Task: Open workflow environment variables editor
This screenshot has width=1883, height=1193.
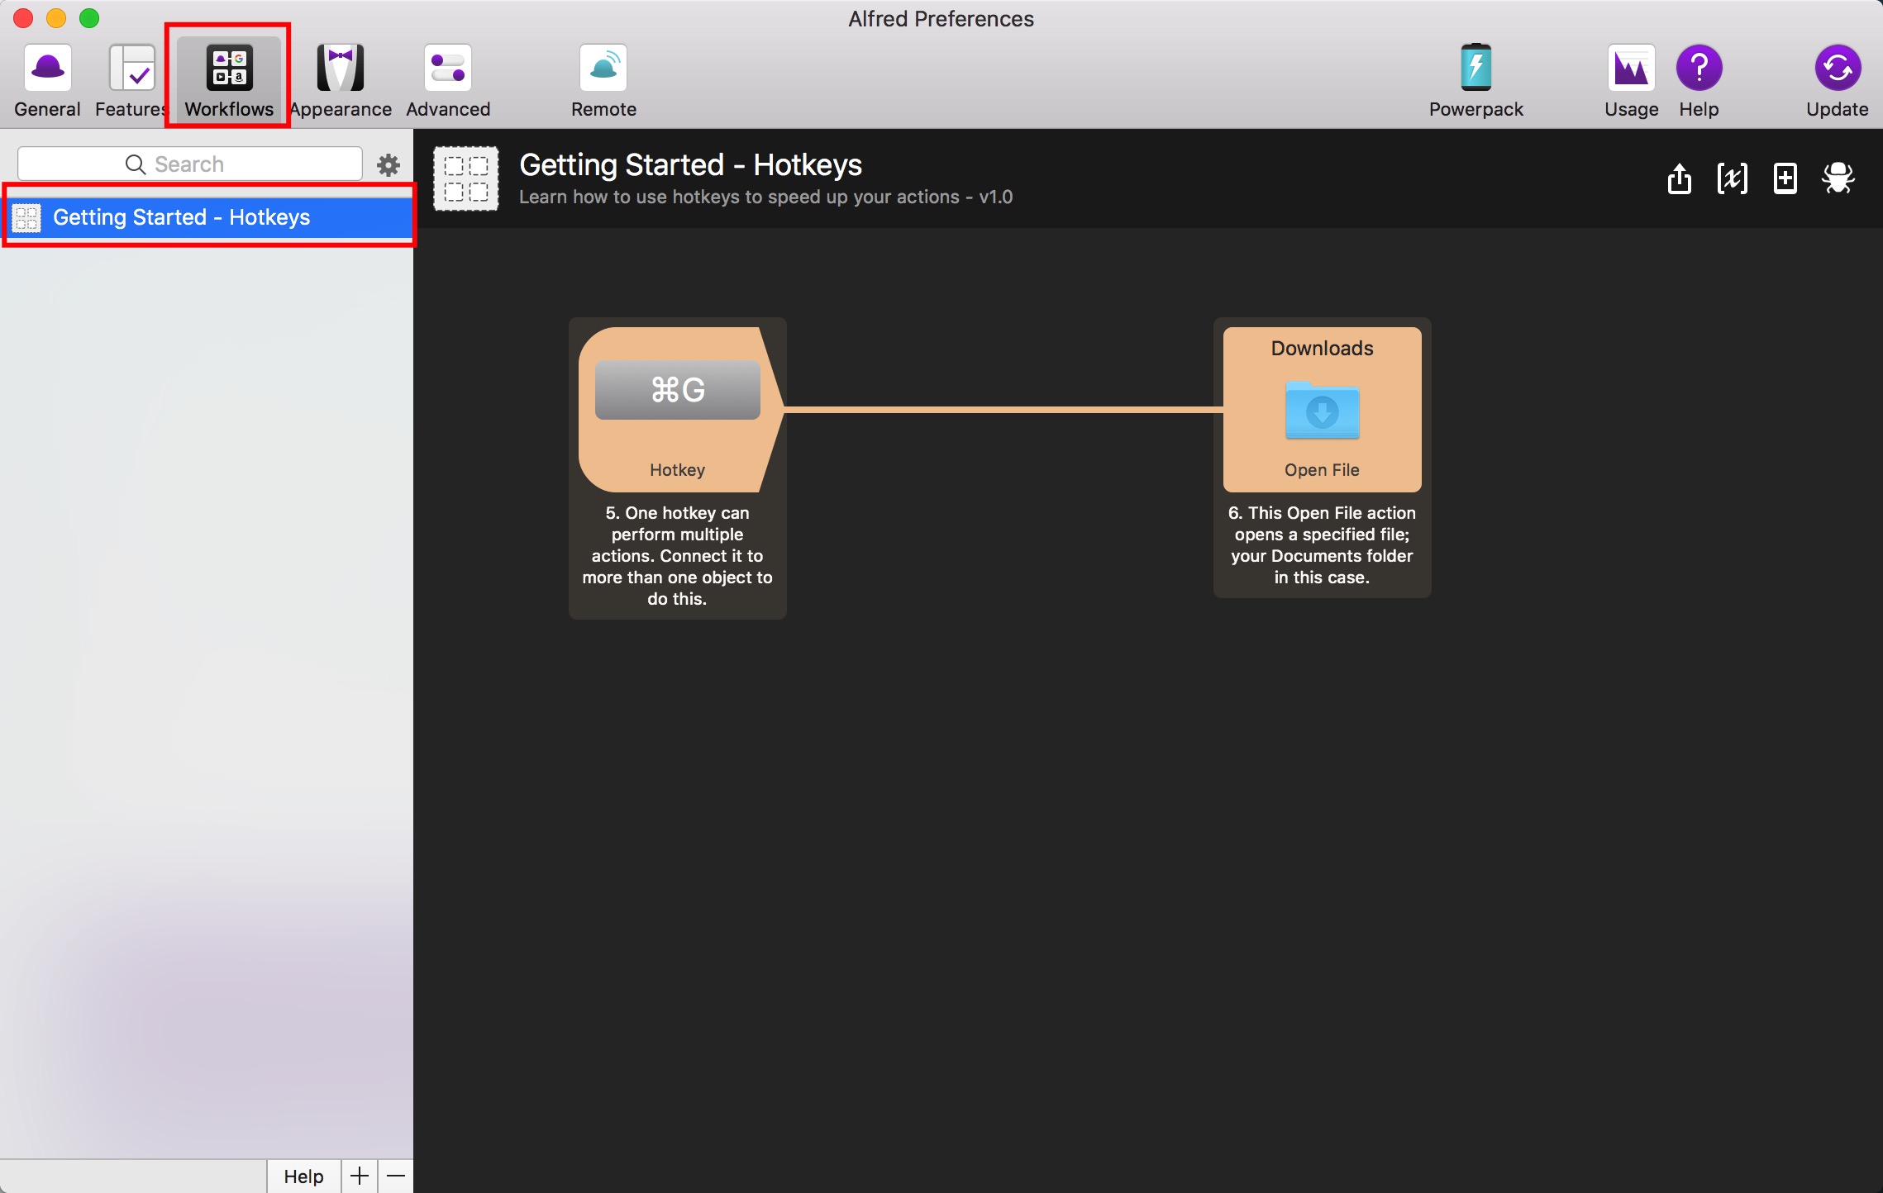Action: (x=1732, y=178)
